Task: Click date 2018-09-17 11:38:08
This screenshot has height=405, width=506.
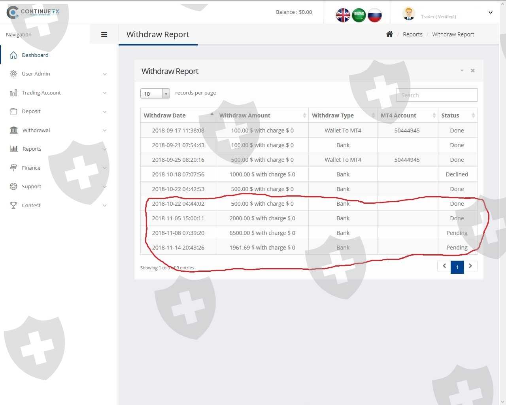Action: (178, 131)
